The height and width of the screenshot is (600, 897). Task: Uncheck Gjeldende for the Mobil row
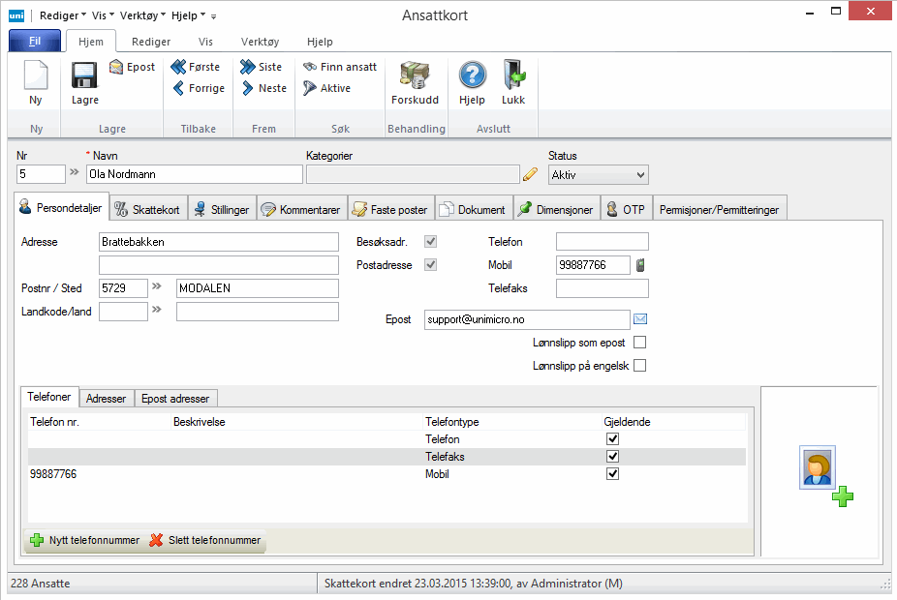click(612, 474)
